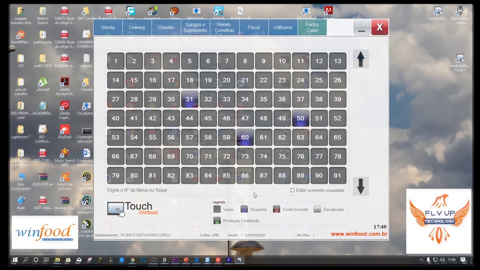Open Jorgean mariano silva desktop folder
480x270 pixels.
[x=21, y=16]
